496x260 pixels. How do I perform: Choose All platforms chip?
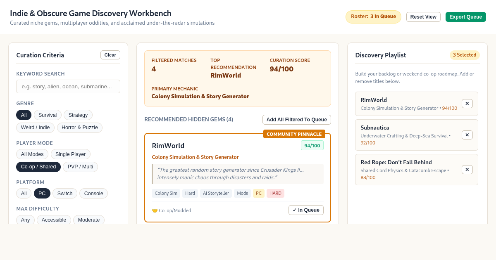pyautogui.click(x=24, y=194)
